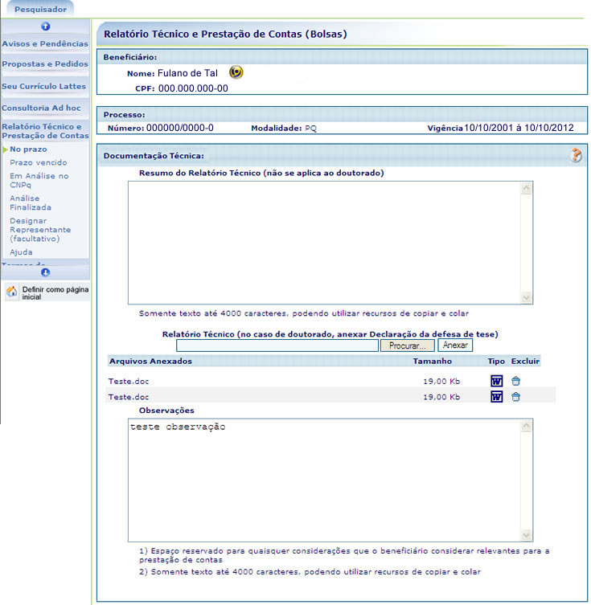Screen dimensions: 591x605
Task: Click Tipo column header
Action: click(x=496, y=361)
